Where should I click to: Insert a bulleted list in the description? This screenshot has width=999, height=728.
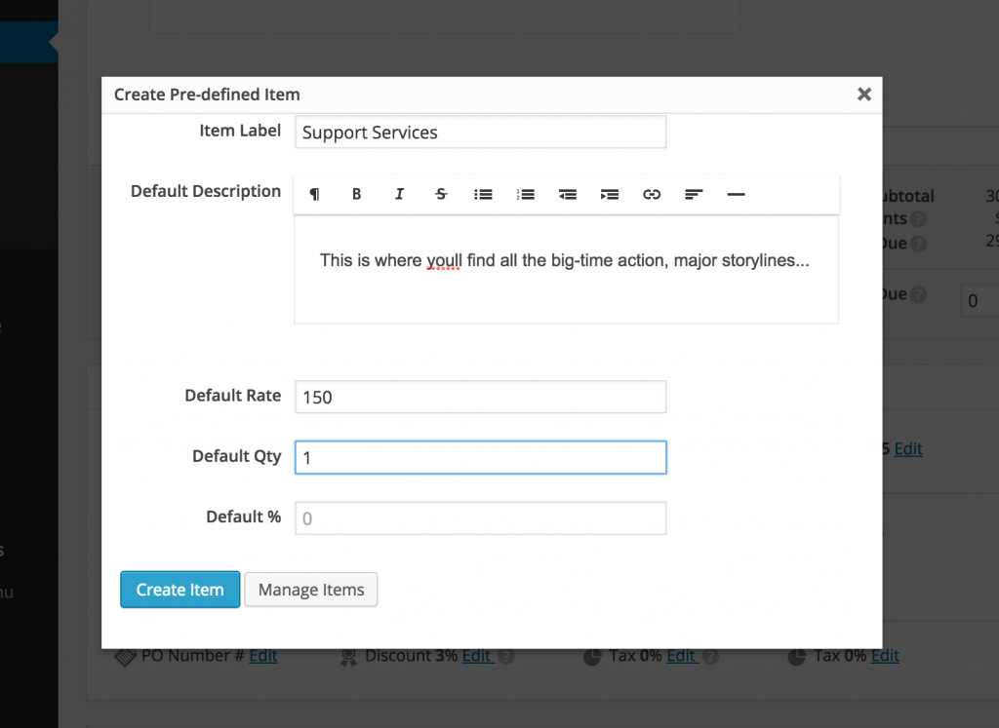tap(483, 194)
